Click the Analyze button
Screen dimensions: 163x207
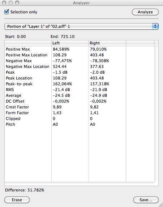tap(145, 12)
